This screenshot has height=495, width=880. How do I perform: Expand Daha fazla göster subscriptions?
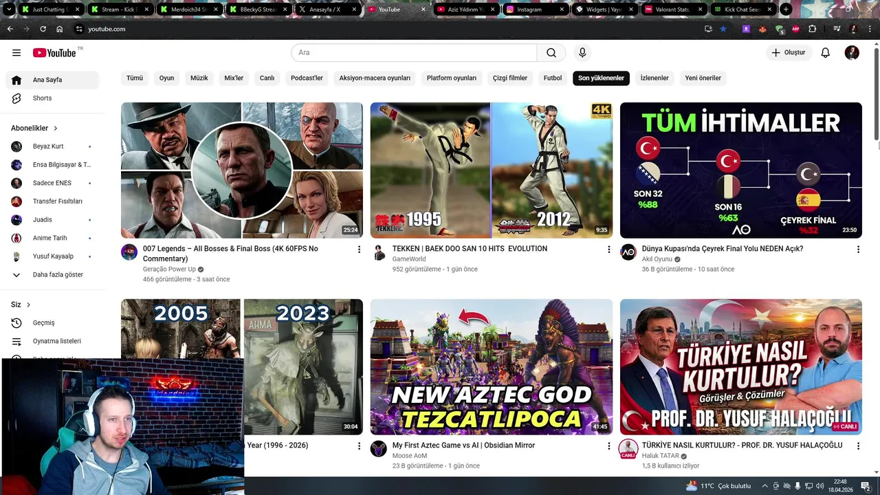52,274
